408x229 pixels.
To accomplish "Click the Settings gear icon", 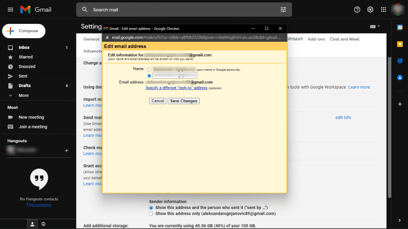I will tap(370, 10).
